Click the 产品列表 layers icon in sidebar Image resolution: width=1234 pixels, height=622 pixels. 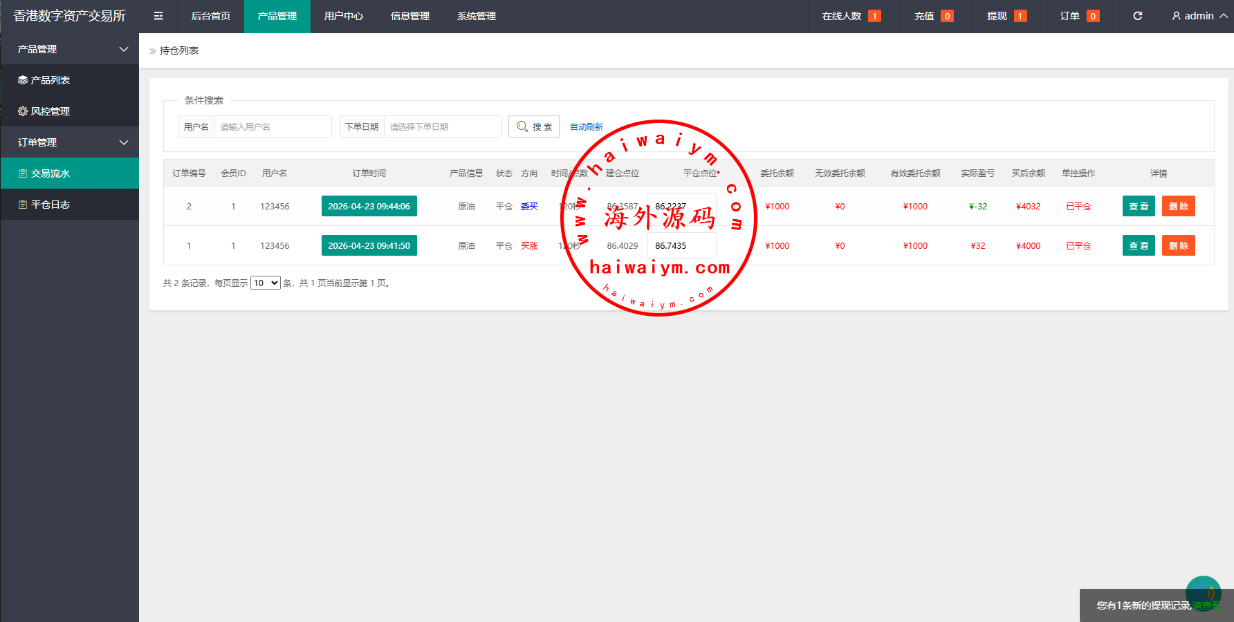pos(23,80)
